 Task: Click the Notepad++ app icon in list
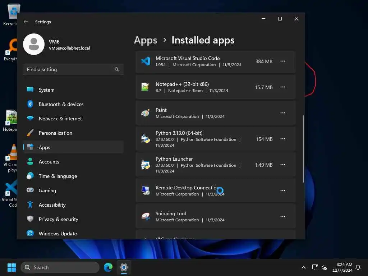(x=145, y=87)
